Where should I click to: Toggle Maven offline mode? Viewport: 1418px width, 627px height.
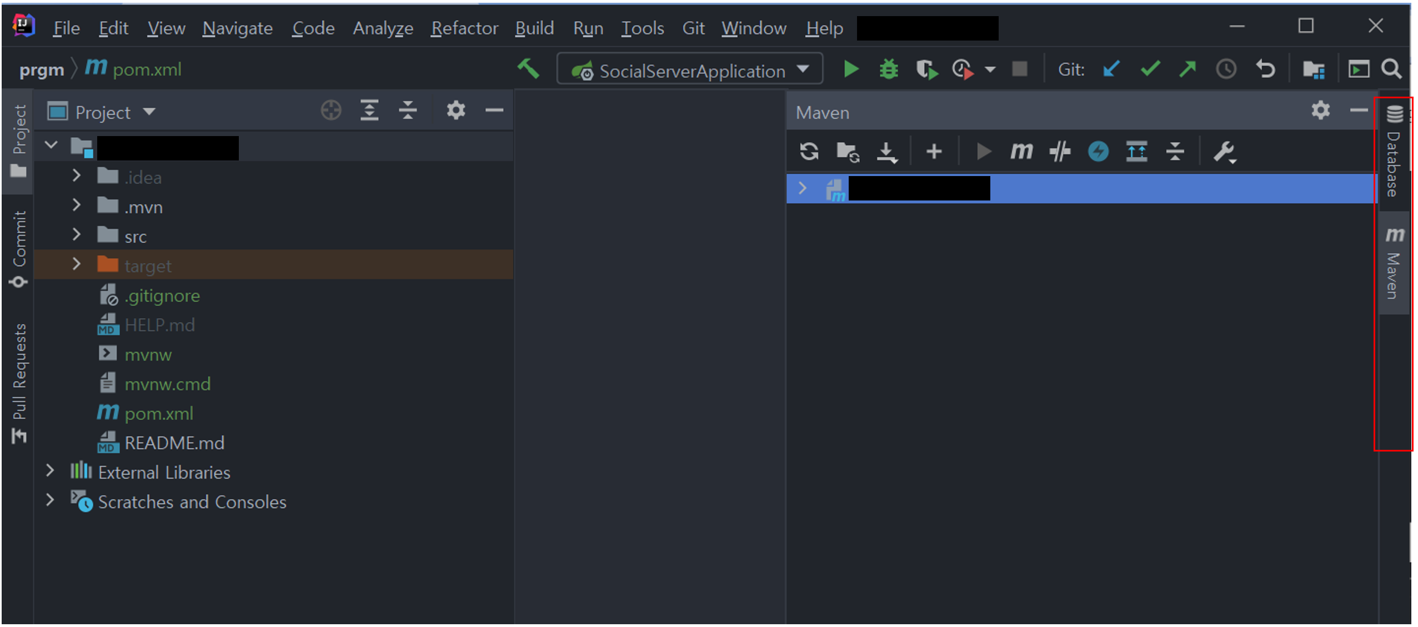pyautogui.click(x=1059, y=151)
